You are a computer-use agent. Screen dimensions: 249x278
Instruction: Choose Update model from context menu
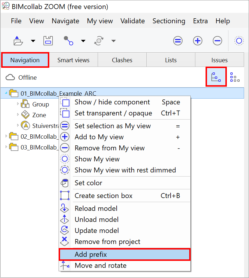coord(124,231)
